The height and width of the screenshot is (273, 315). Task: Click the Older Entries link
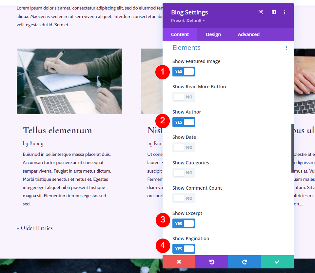point(35,228)
